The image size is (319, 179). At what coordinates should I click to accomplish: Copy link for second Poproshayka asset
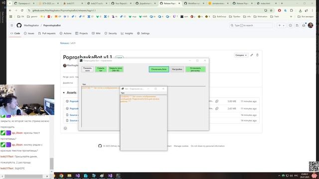pos(217,108)
